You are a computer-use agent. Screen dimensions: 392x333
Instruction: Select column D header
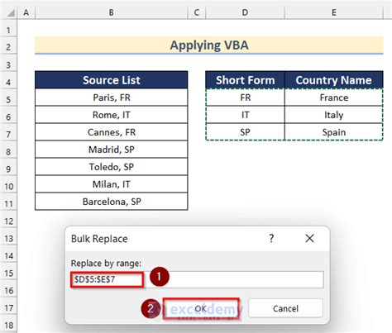(245, 12)
